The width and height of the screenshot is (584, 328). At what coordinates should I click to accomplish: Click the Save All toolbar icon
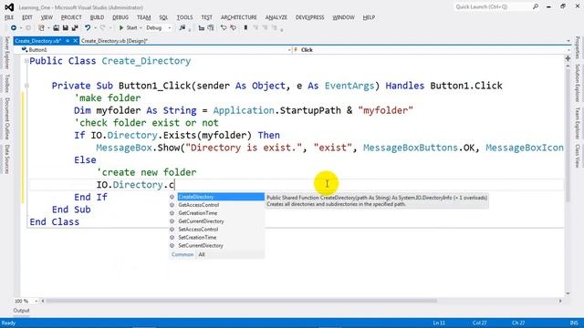click(x=75, y=28)
